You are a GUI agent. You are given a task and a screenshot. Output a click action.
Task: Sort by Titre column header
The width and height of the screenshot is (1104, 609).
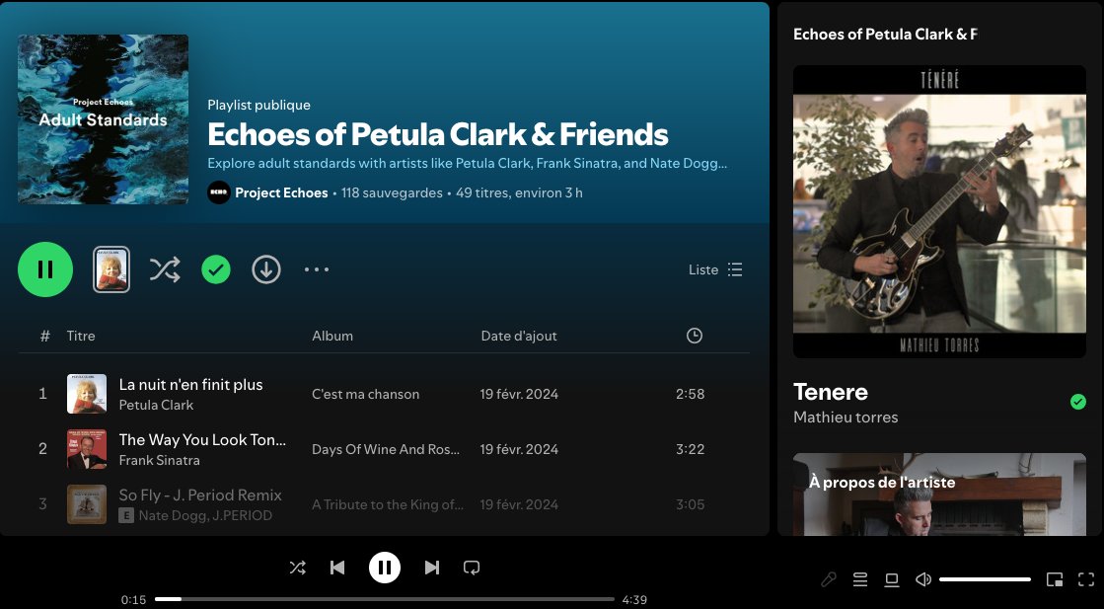click(x=81, y=336)
